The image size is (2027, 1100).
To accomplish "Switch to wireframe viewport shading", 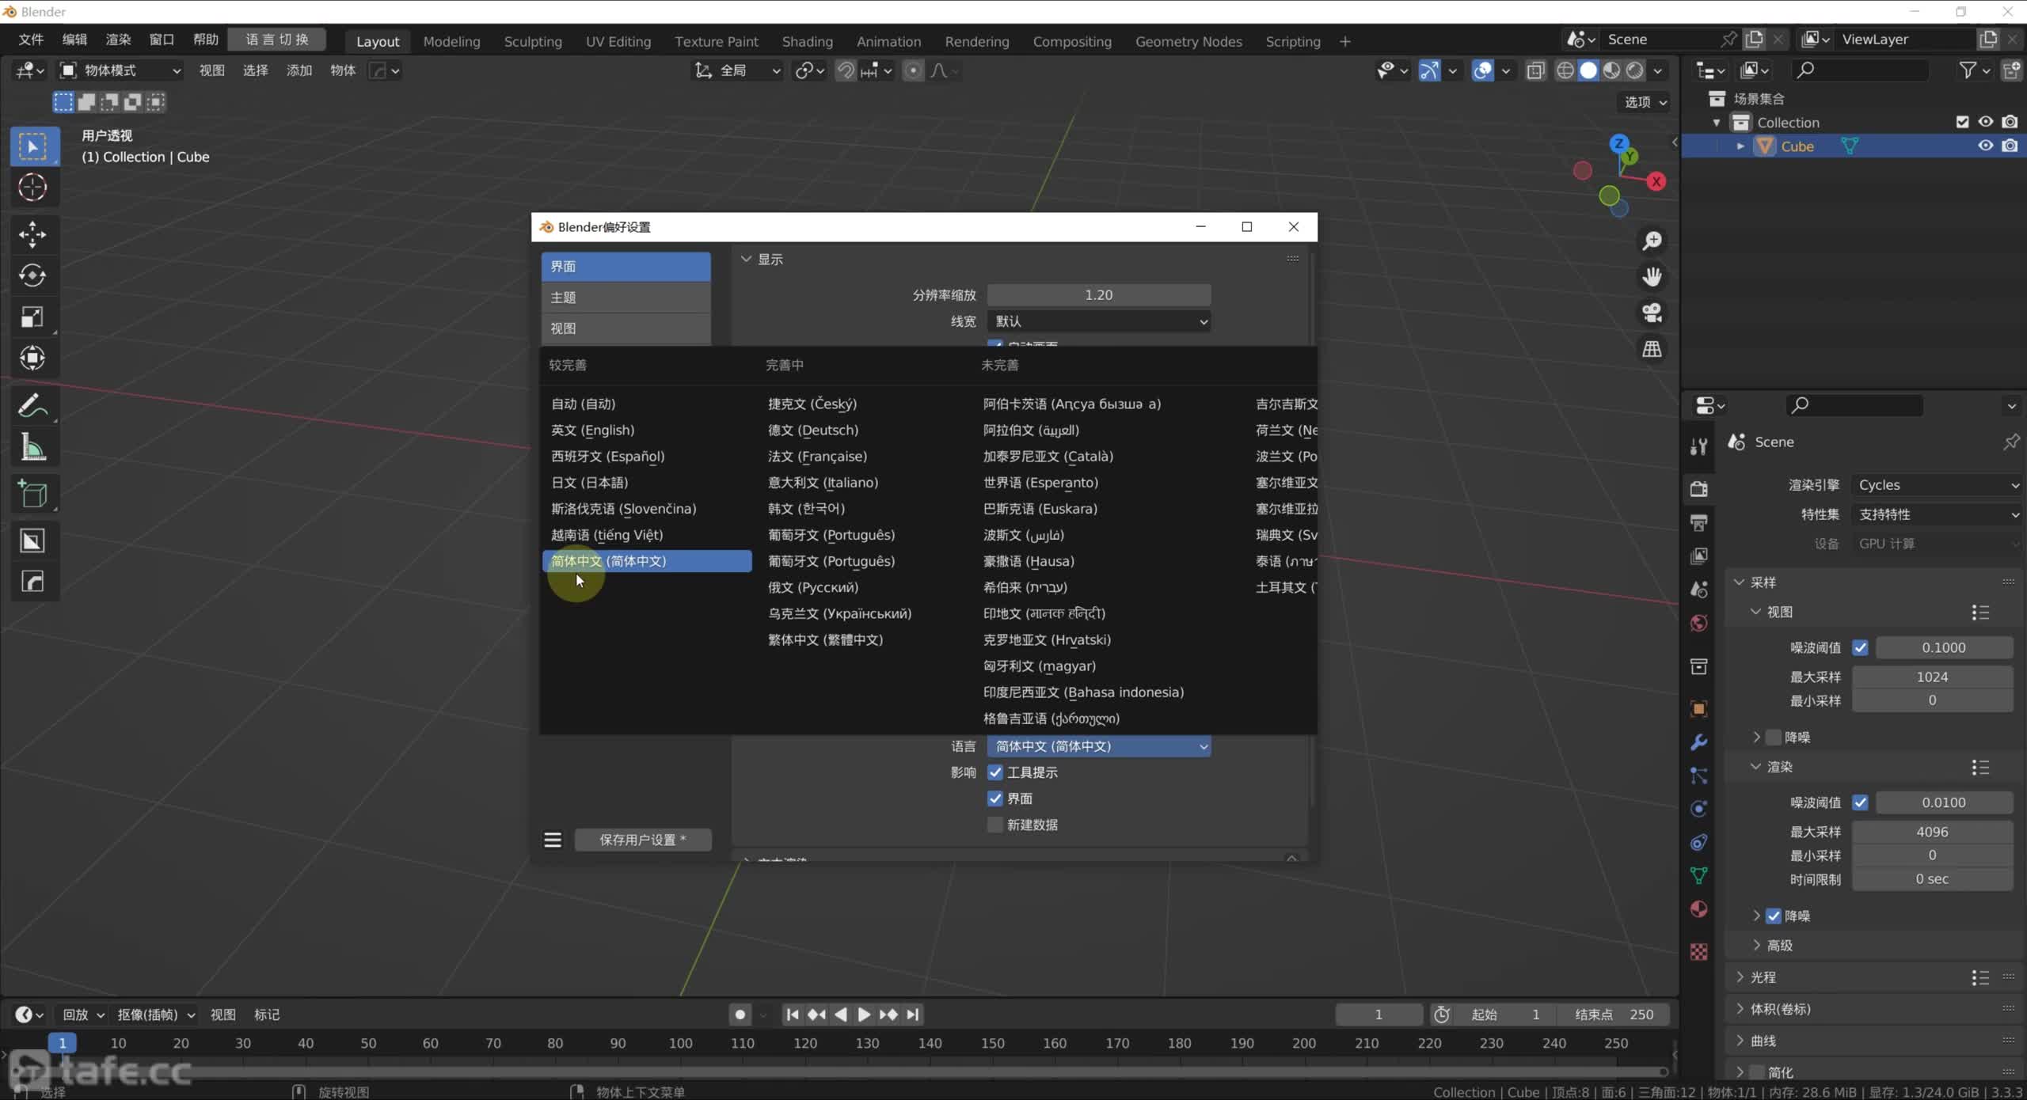I will point(1565,70).
